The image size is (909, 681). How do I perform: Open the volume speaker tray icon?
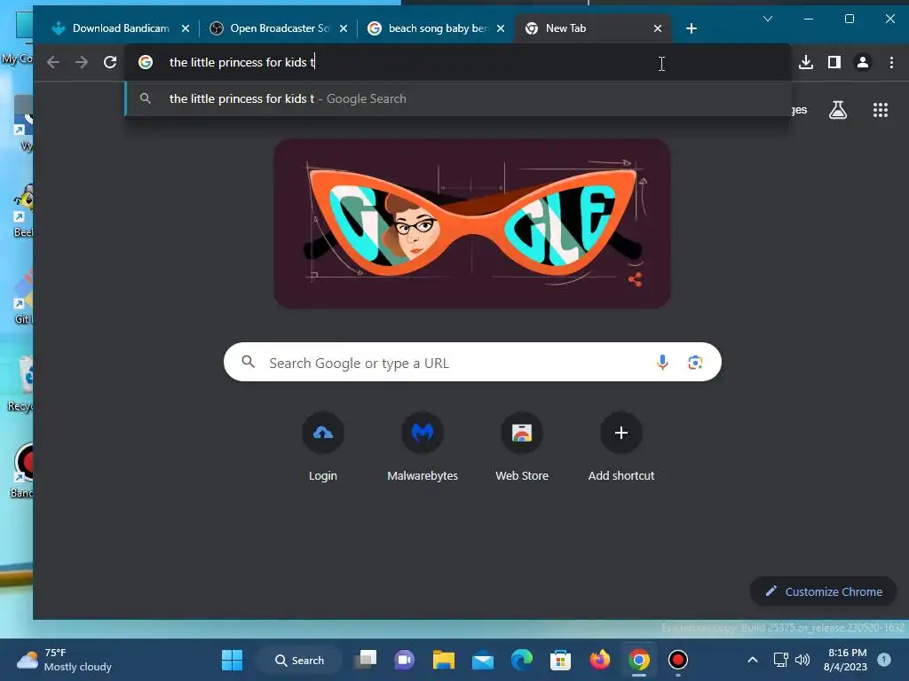[x=802, y=660]
